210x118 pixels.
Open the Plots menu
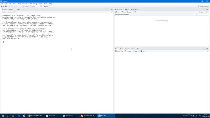pyautogui.click(x=19, y=4)
